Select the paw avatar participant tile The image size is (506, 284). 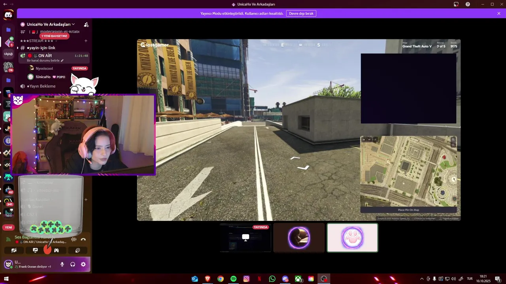tap(352, 237)
